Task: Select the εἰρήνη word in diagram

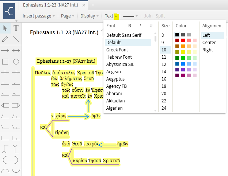Action: click(x=62, y=133)
